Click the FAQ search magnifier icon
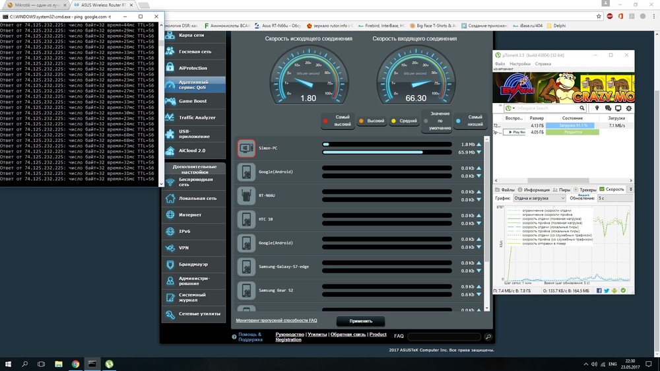This screenshot has height=371, width=660. [x=488, y=337]
